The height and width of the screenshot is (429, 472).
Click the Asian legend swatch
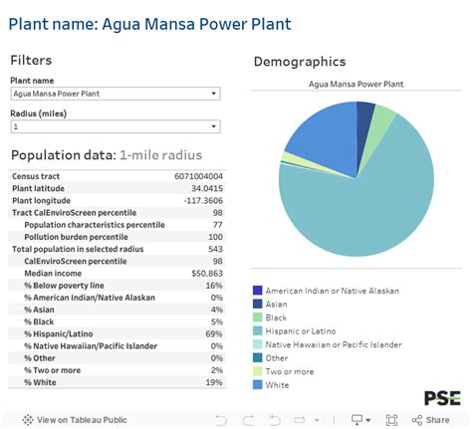coord(257,304)
